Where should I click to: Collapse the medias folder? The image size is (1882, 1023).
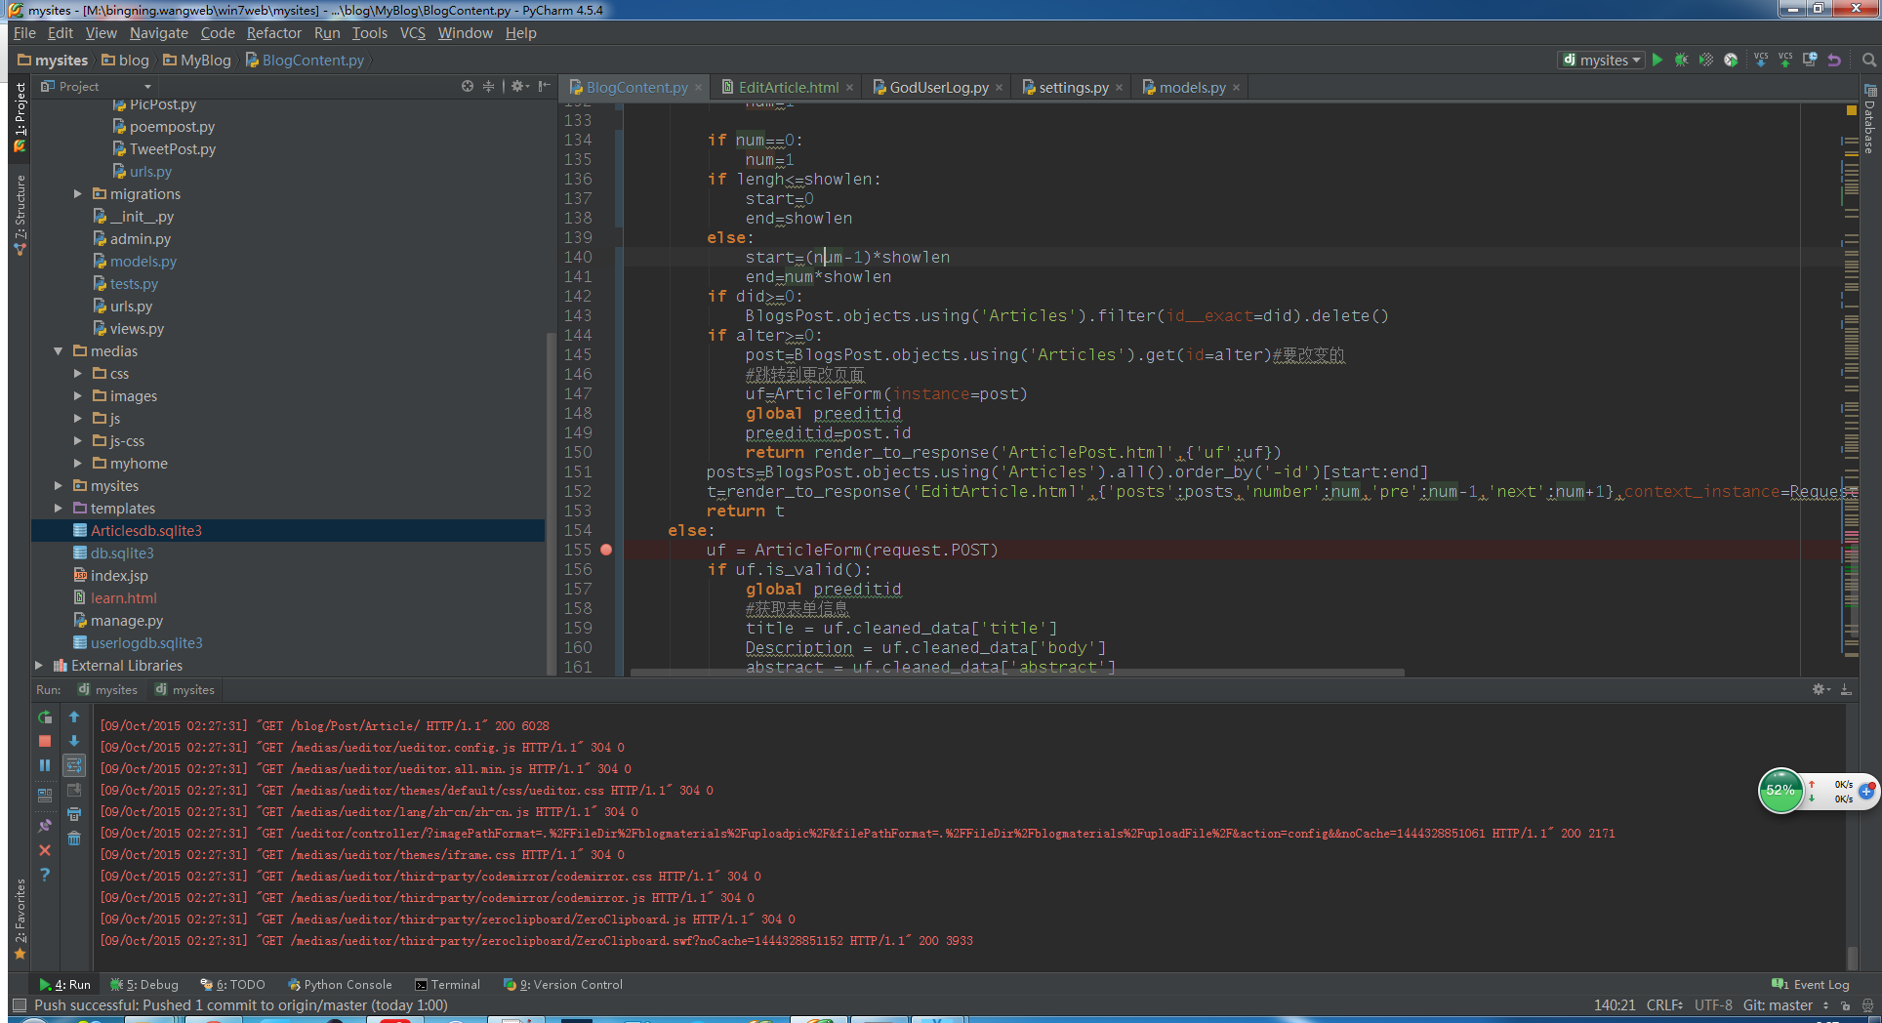click(59, 351)
